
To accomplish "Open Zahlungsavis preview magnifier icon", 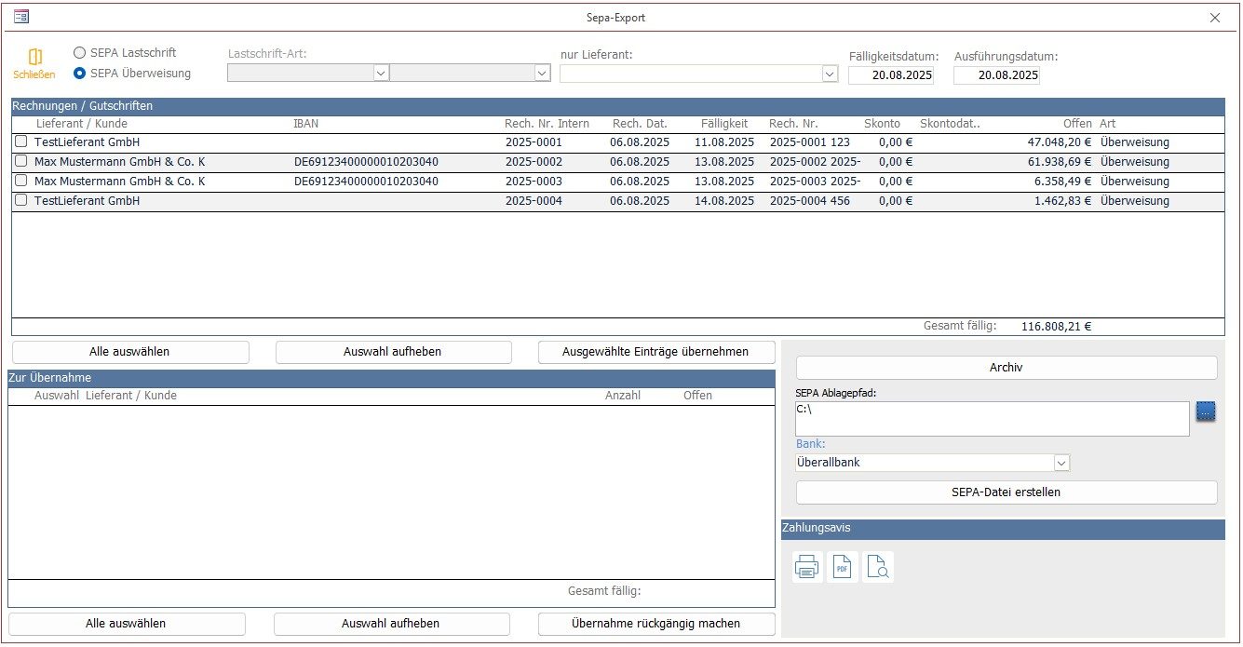I will coord(878,566).
